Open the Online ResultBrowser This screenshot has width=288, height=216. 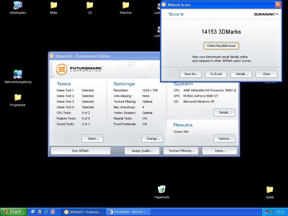pos(221,46)
